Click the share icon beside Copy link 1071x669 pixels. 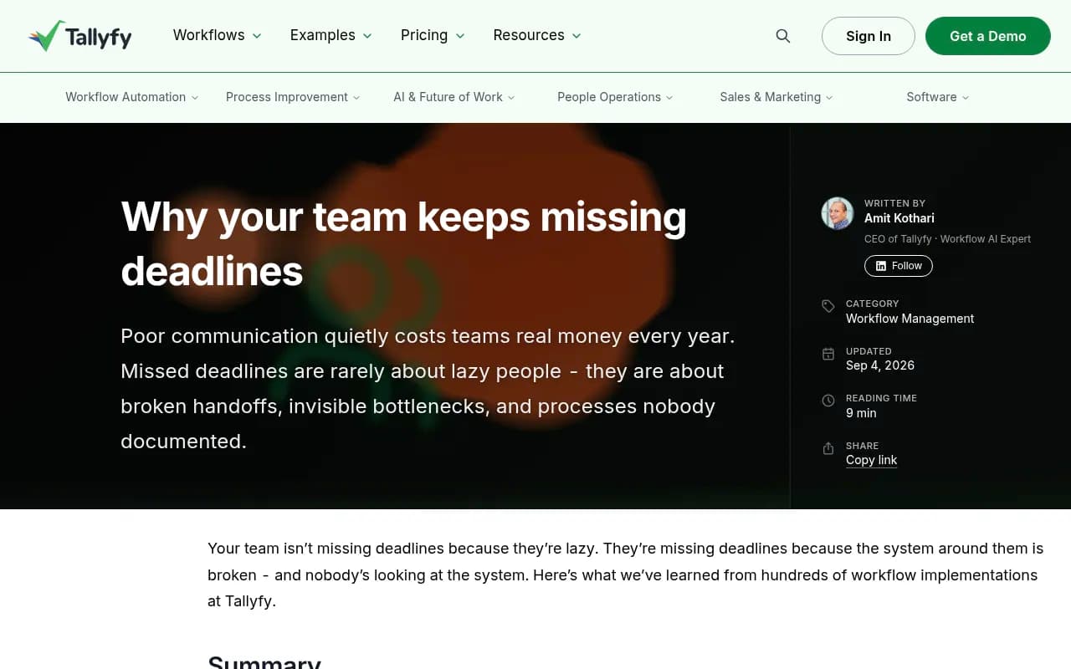click(828, 448)
